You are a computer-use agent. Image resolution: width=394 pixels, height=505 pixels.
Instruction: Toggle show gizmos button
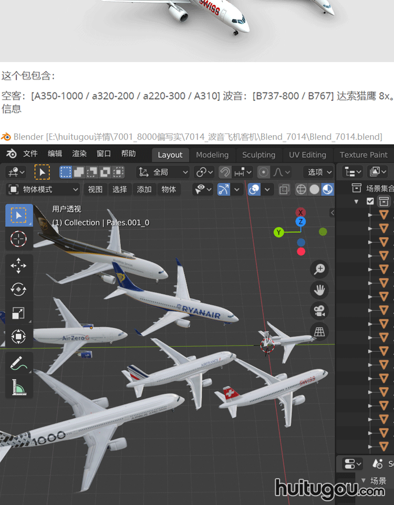point(224,189)
